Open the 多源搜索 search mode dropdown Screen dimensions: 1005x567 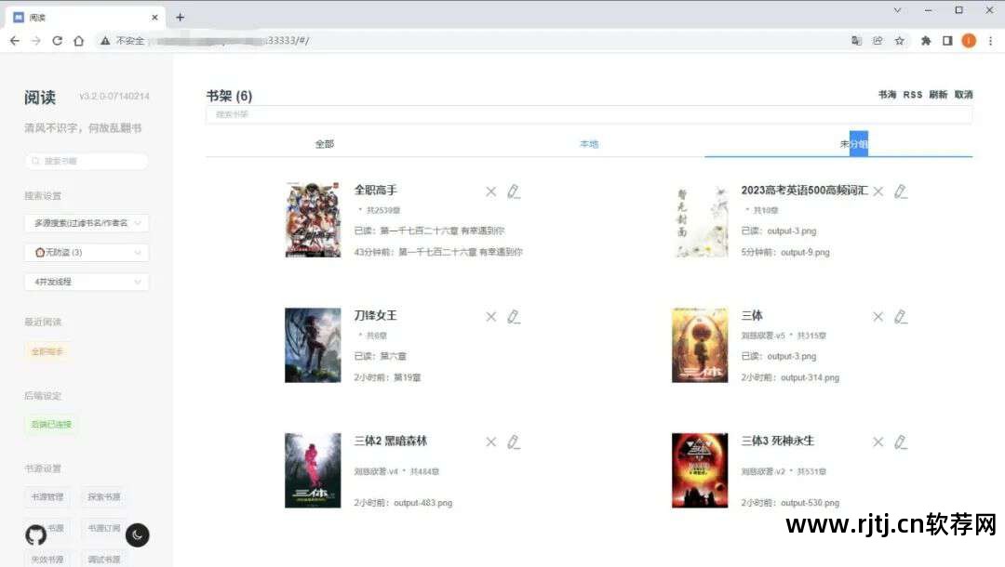click(x=87, y=223)
